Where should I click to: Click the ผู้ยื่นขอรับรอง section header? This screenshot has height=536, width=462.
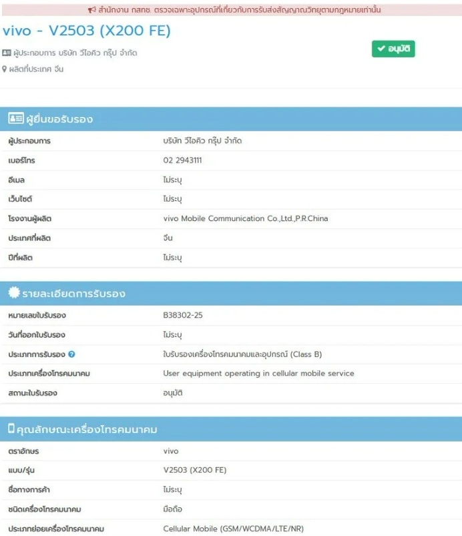(231, 119)
